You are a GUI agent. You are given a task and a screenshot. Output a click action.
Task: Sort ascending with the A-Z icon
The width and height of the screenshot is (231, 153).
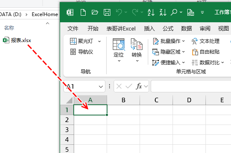(x=151, y=12)
